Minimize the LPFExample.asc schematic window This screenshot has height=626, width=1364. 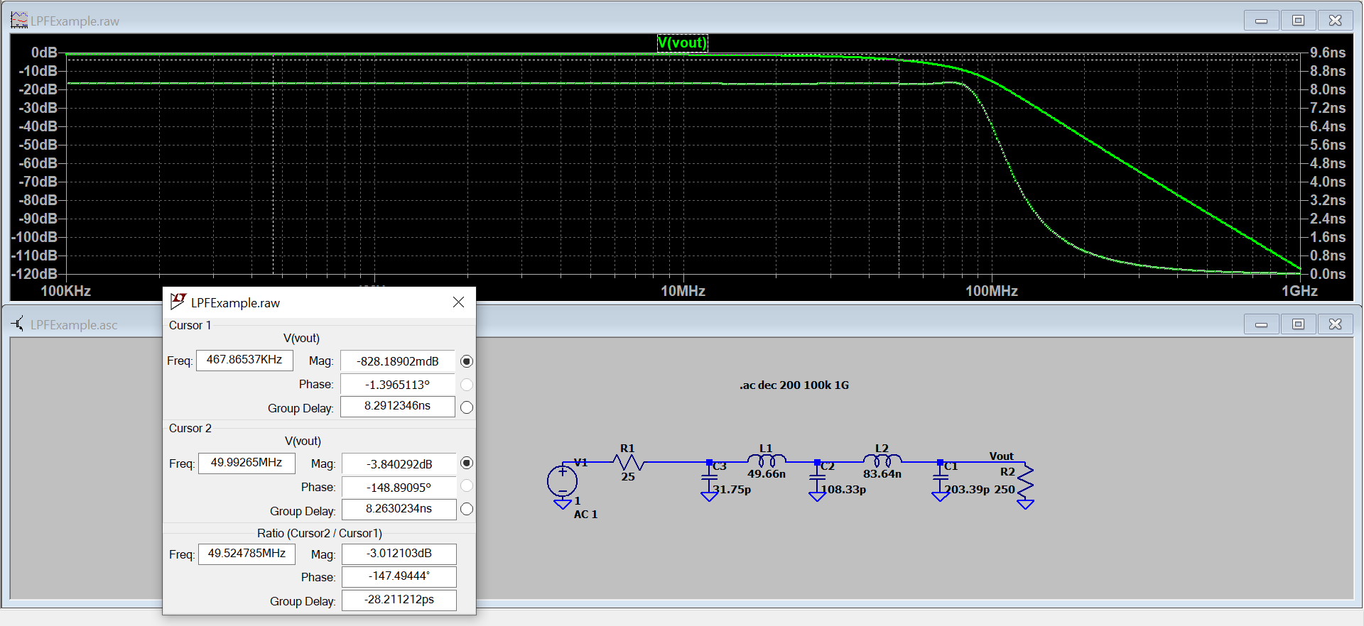click(x=1262, y=324)
